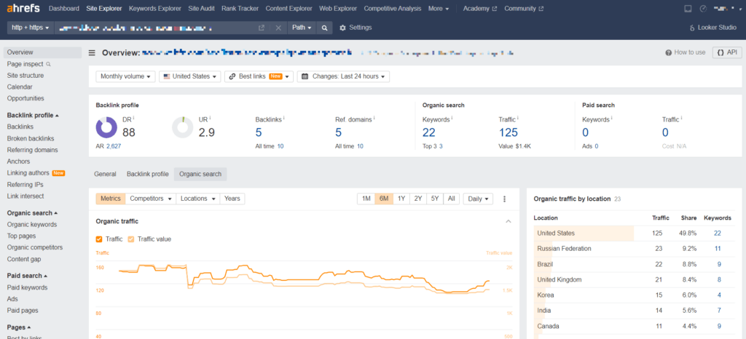Open Settings gear next to search
The width and height of the screenshot is (746, 339).
356,28
